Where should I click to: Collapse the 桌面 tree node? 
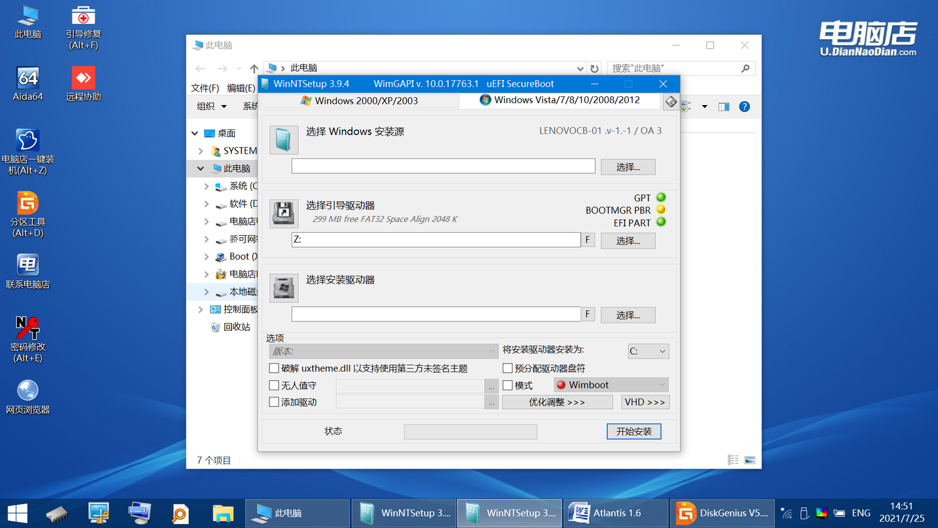click(195, 133)
